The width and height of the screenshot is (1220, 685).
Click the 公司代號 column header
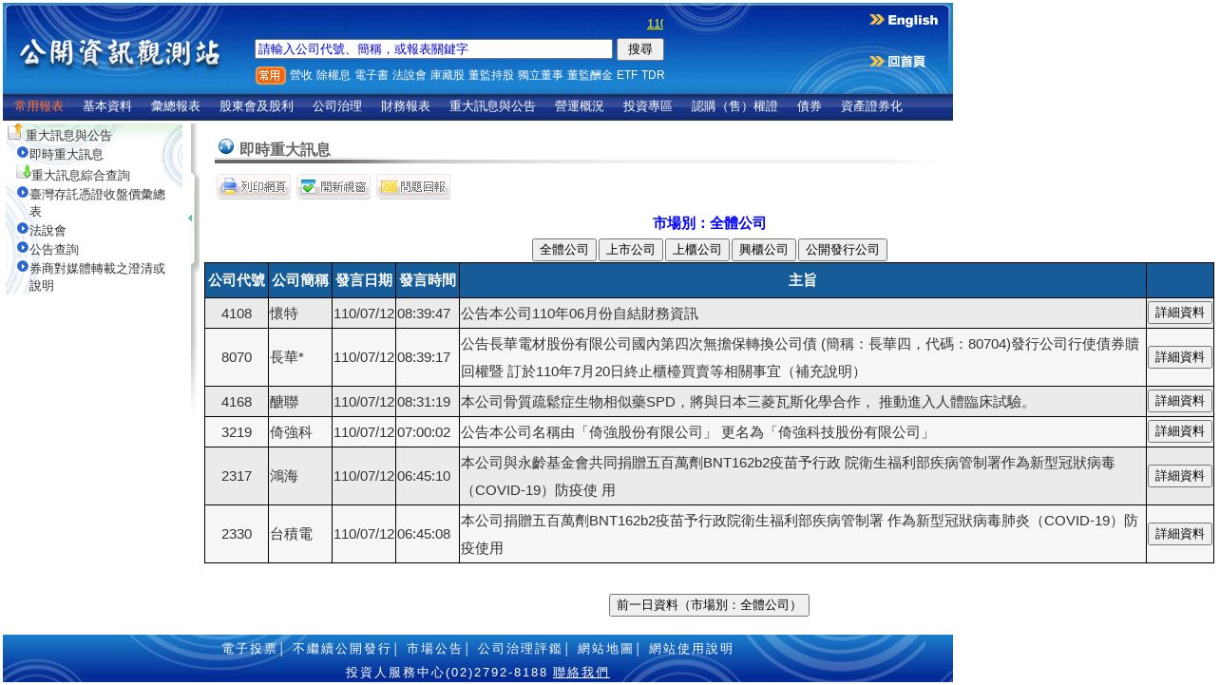tap(237, 280)
